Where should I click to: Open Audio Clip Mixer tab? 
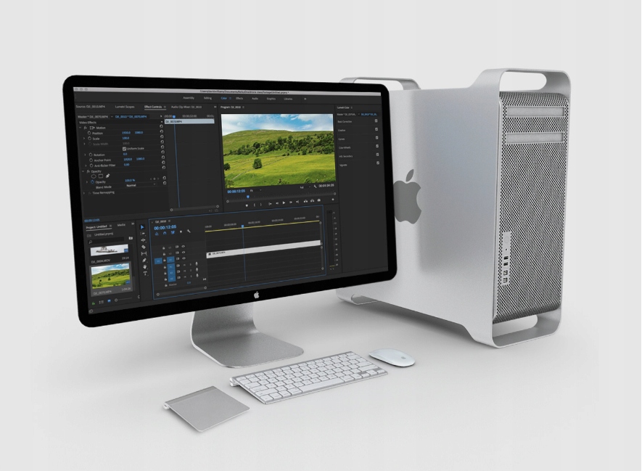pyautogui.click(x=186, y=107)
